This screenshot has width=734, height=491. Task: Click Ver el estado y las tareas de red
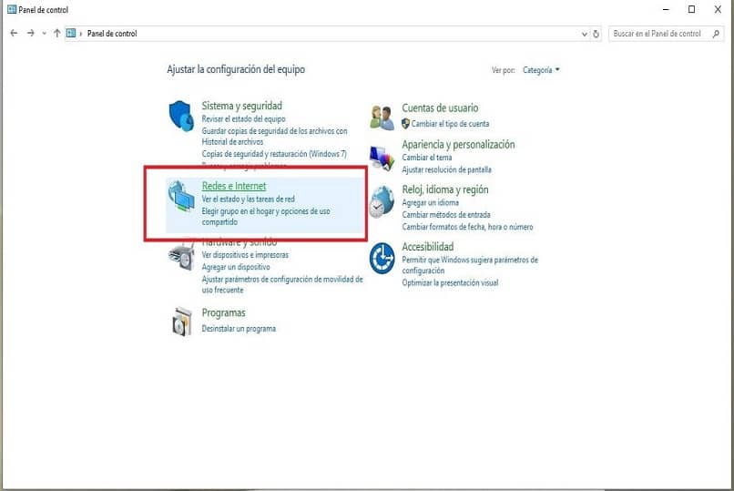click(248, 199)
